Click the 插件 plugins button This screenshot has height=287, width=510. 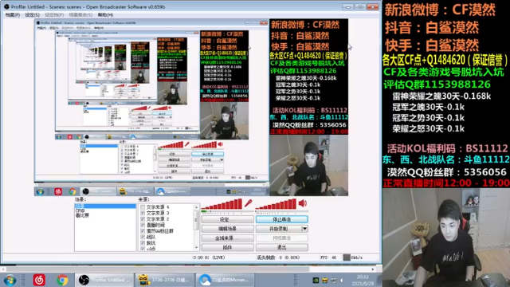click(228, 247)
